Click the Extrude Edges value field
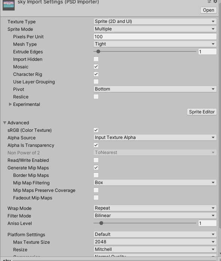The image size is (221, 261). 207,51
